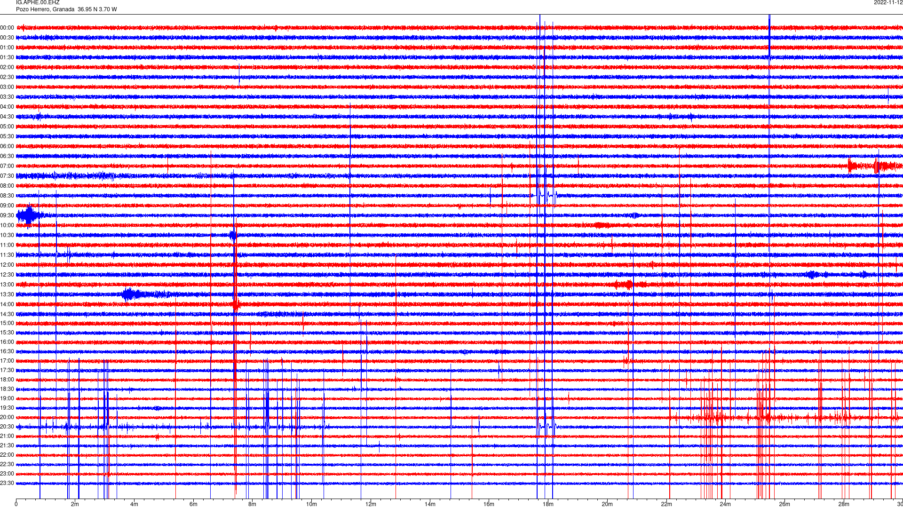This screenshot has height=508, width=903.
Task: Select the 08:30 time row label
Action: (x=7, y=196)
